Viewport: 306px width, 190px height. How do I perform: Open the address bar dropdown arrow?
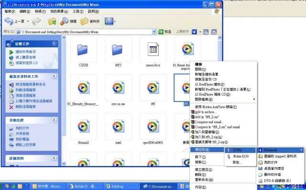154,32
